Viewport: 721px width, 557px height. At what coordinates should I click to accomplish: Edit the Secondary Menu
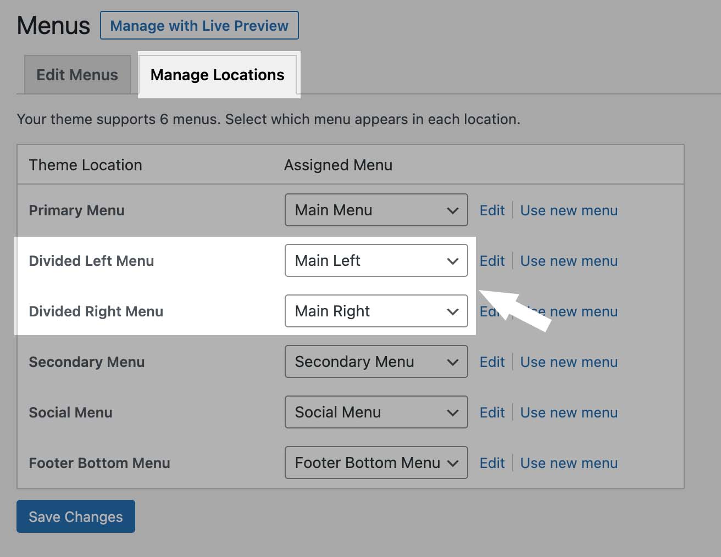[491, 361]
